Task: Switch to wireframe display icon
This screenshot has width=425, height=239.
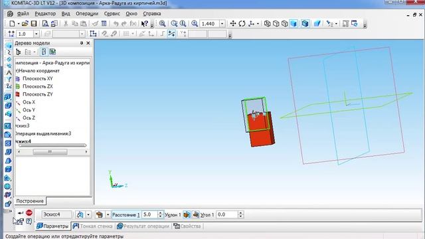Action: pyautogui.click(x=267, y=24)
